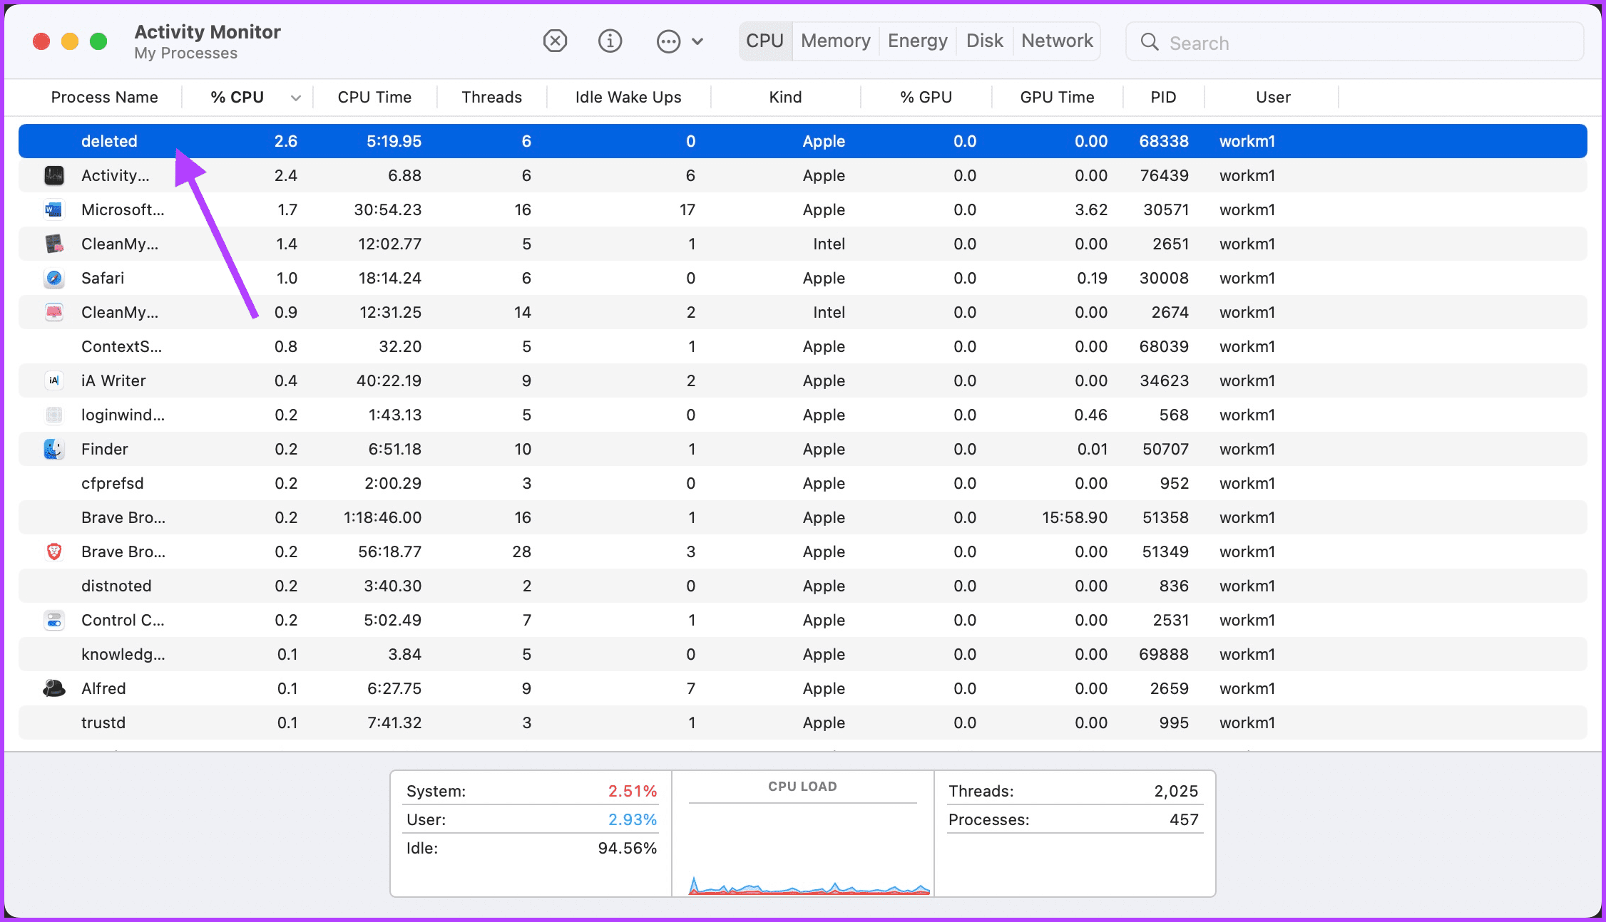Expand the more actions dropdown chevron

pos(697,41)
